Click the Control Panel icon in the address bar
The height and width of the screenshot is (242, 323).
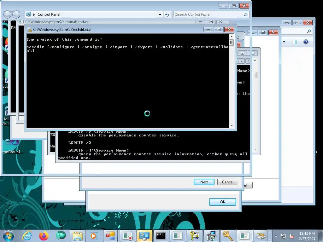point(28,14)
